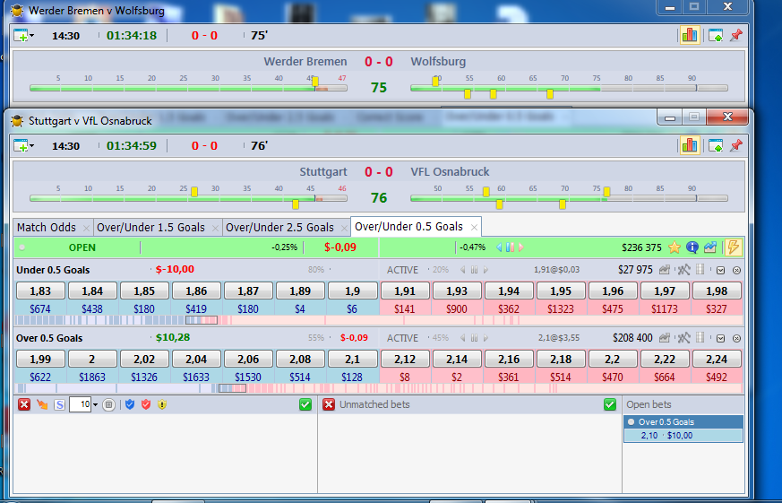782x503 pixels.
Task: Toggle the blue shield checkmark icon
Action: (130, 404)
